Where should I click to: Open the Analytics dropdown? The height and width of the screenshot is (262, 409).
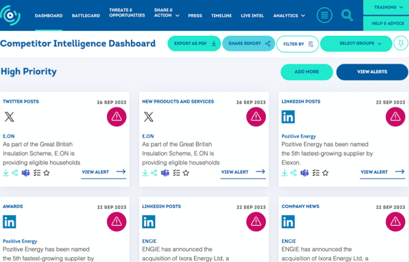289,16
